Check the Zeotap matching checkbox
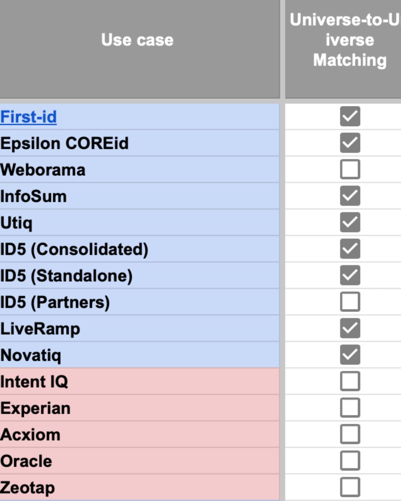This screenshot has width=401, height=501. pos(350,487)
